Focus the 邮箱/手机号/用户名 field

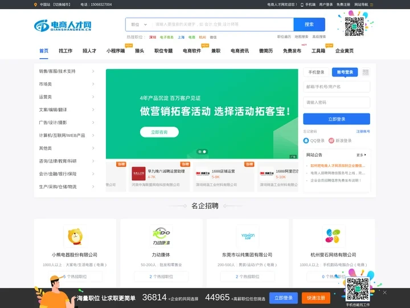click(x=337, y=87)
